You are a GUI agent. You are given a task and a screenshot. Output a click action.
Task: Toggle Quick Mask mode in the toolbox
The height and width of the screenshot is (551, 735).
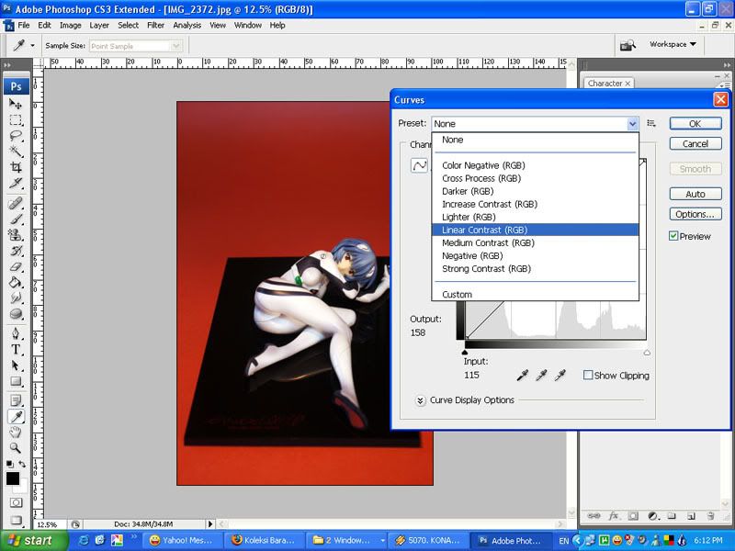click(x=16, y=502)
